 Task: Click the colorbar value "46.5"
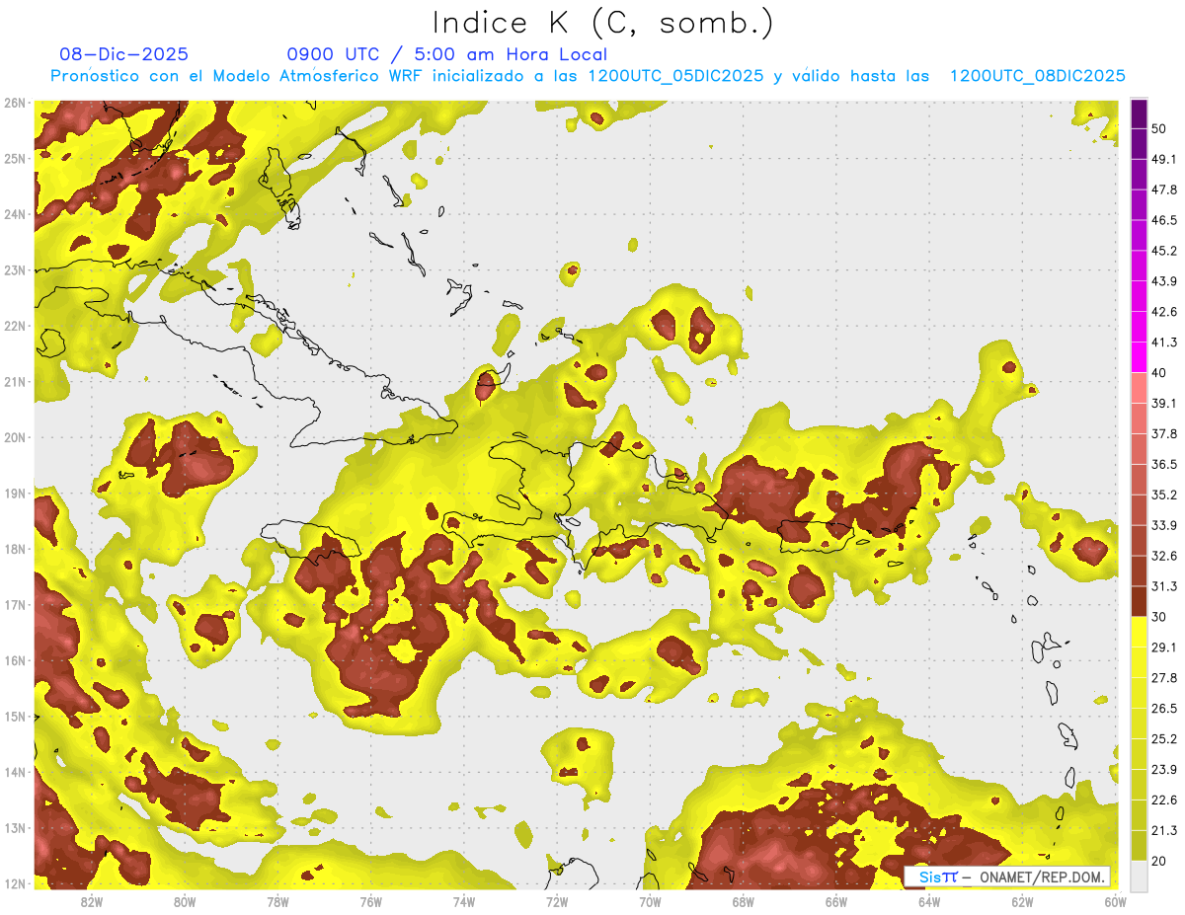[x=1163, y=220]
